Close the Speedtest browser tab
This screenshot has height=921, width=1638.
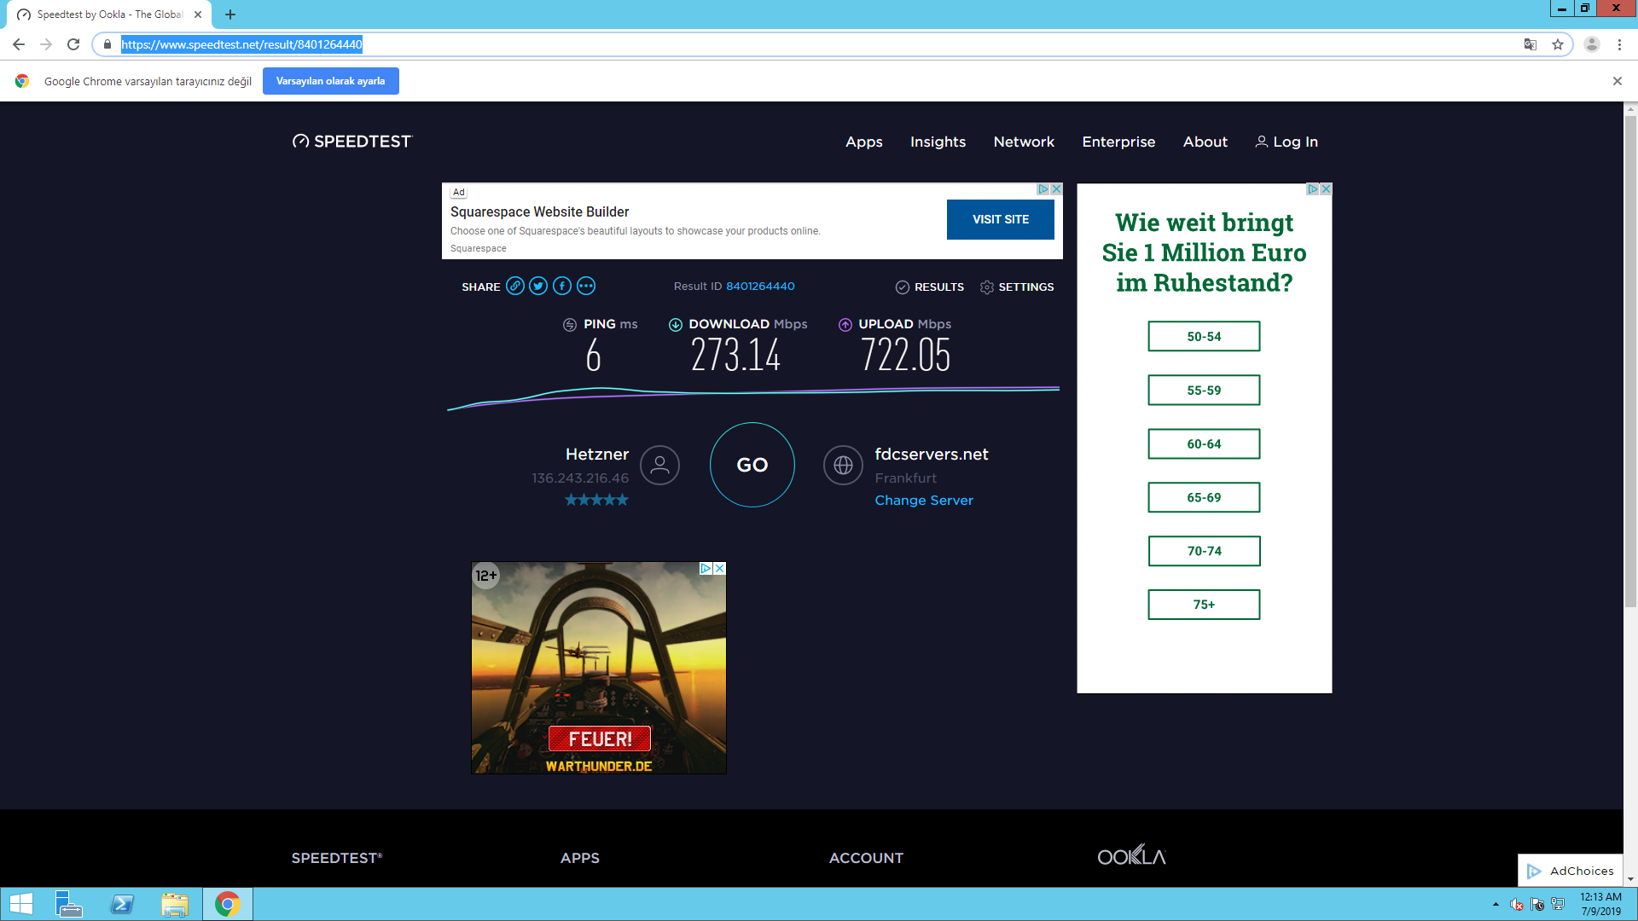[198, 14]
